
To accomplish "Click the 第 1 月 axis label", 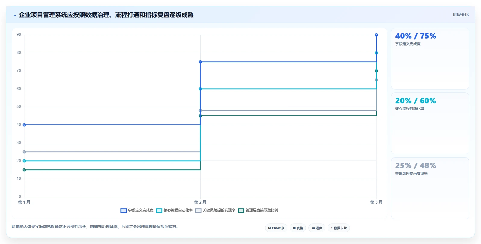I will pyautogui.click(x=24, y=202).
